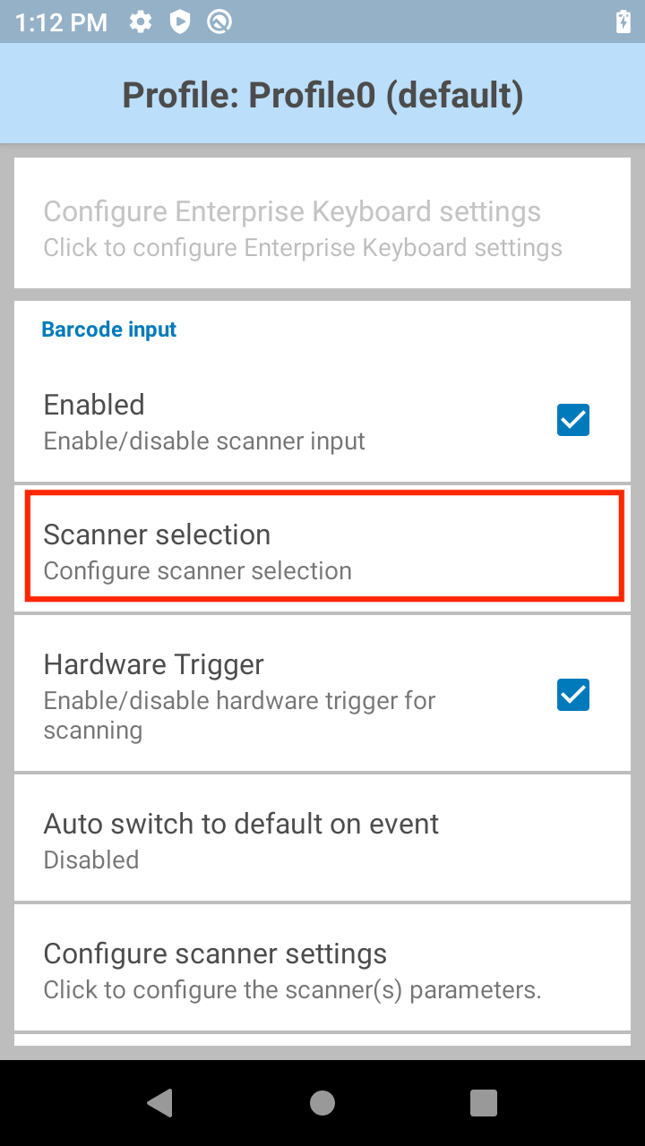Viewport: 645px width, 1146px height.
Task: Select Configure Enterprise Keyboard settings
Action: pos(322,227)
